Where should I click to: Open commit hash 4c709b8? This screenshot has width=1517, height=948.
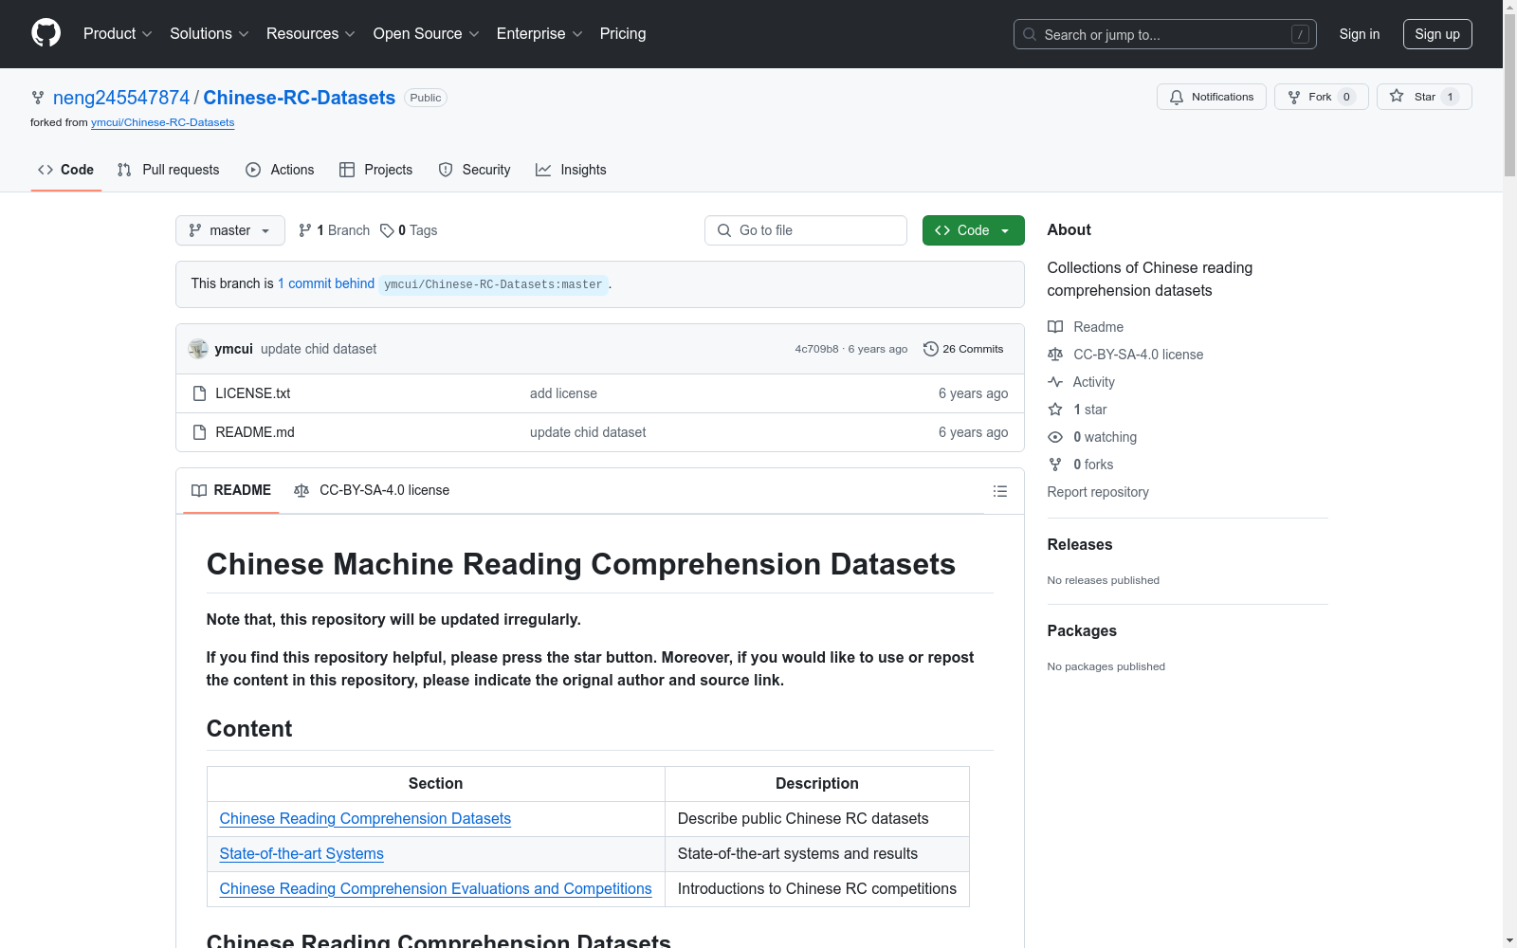click(817, 349)
